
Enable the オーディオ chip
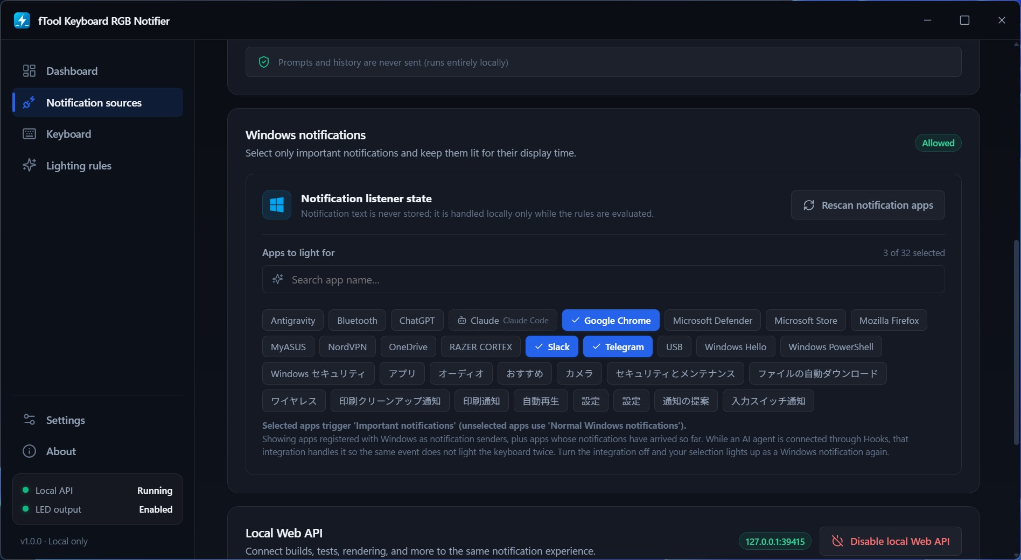click(x=461, y=373)
